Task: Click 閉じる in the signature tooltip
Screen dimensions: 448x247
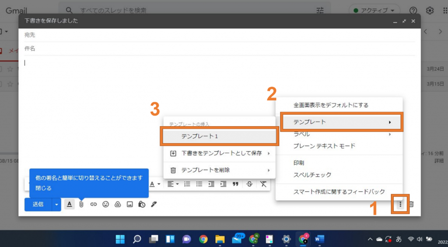Action: click(43, 188)
